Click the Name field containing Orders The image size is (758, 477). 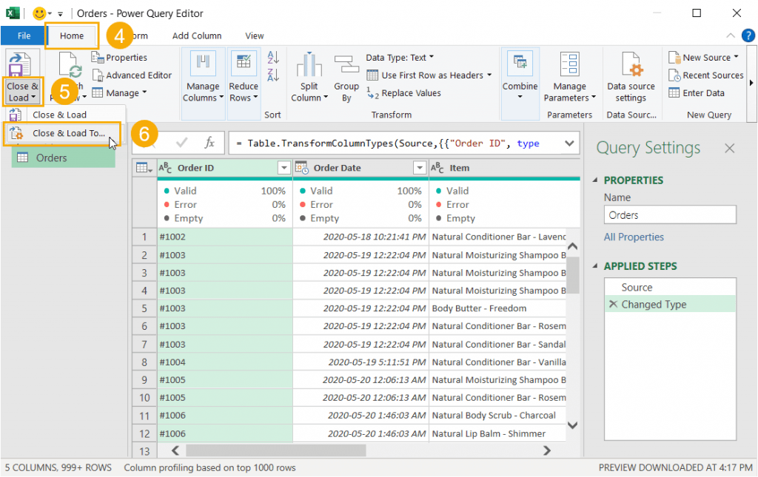[x=670, y=215]
